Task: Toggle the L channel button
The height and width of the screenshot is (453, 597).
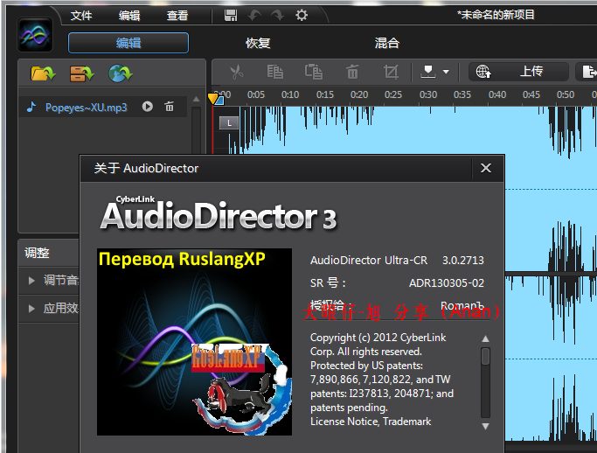Action: [229, 123]
